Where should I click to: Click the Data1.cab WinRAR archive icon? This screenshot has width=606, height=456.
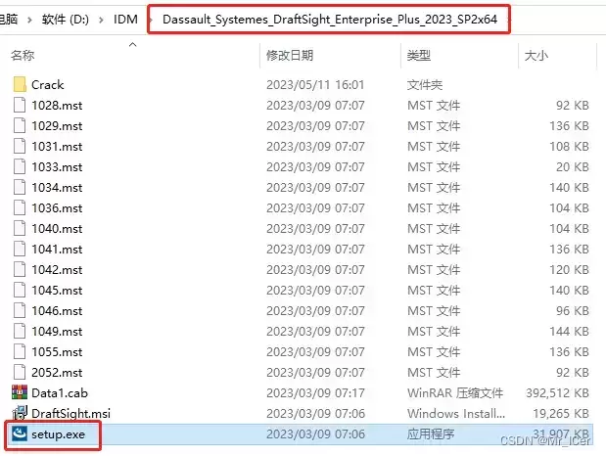coord(20,392)
